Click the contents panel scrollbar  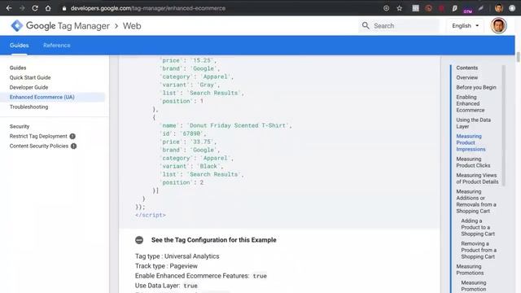(x=503, y=125)
